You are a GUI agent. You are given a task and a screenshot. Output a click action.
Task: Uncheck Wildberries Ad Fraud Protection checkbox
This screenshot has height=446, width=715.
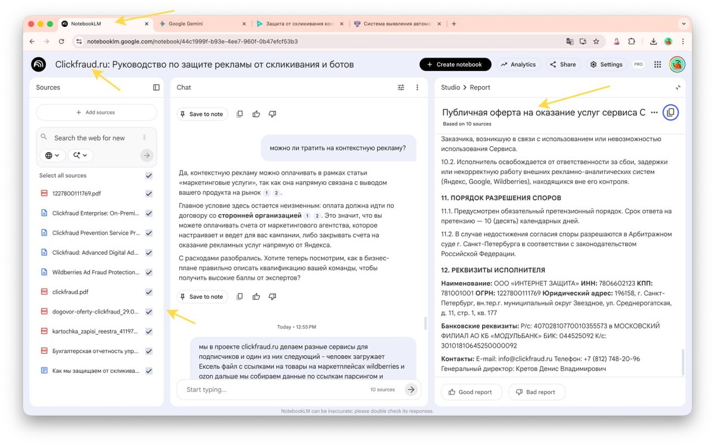click(x=149, y=272)
